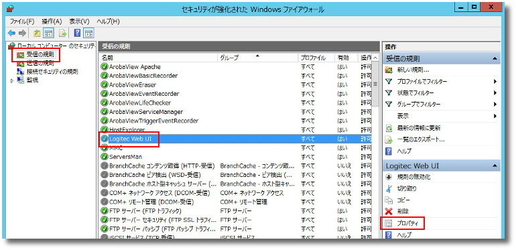Collapse the Logitec Web UI actions section
The image size is (516, 250).
pos(495,166)
